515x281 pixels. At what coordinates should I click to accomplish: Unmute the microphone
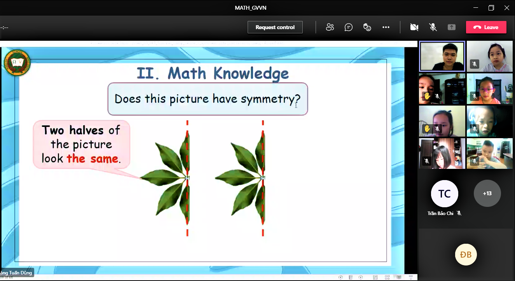click(433, 27)
